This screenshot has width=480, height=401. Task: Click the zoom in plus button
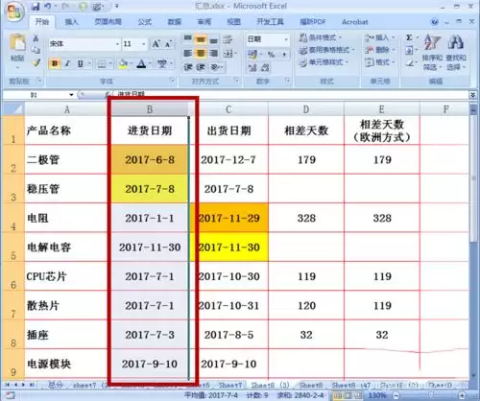click(463, 395)
